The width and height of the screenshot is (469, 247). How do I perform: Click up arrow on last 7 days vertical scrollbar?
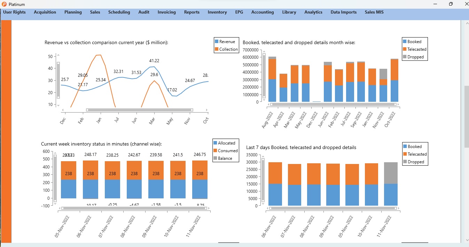click(x=263, y=156)
